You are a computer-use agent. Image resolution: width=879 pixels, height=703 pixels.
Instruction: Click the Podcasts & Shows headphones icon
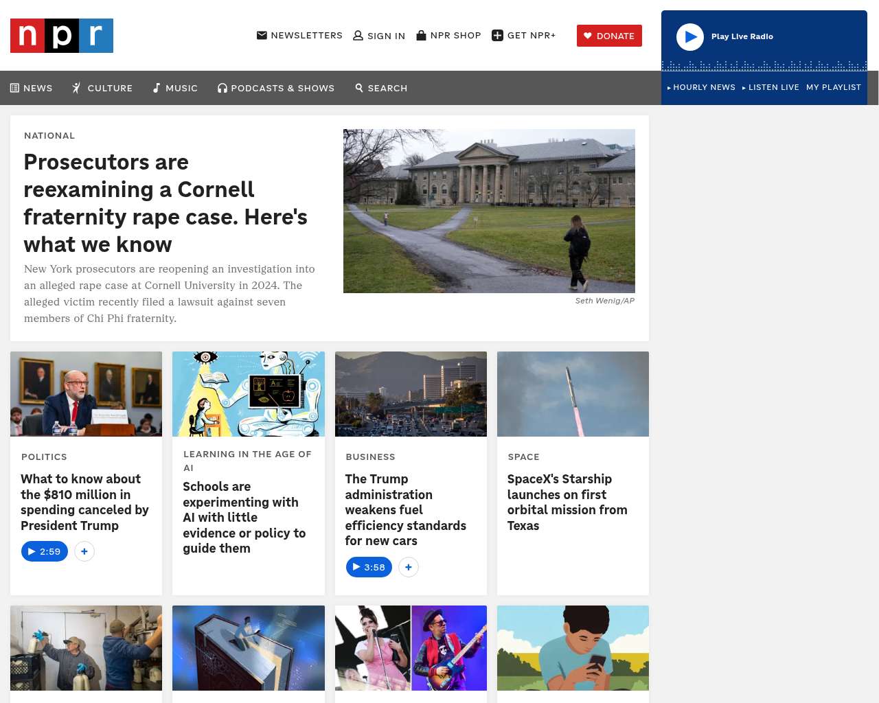click(222, 88)
